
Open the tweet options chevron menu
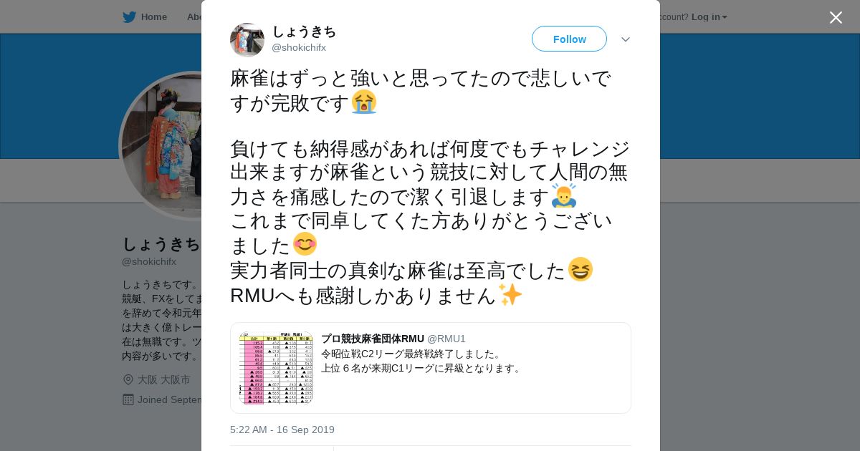pos(626,39)
